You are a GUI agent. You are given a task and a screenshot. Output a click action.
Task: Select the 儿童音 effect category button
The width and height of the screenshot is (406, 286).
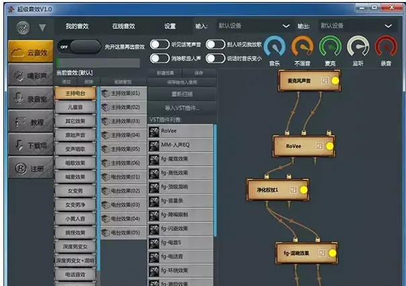pos(75,107)
